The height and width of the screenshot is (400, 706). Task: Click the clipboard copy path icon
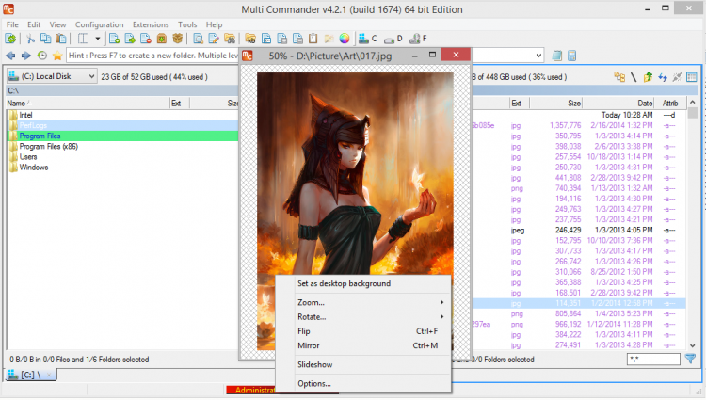[313, 39]
